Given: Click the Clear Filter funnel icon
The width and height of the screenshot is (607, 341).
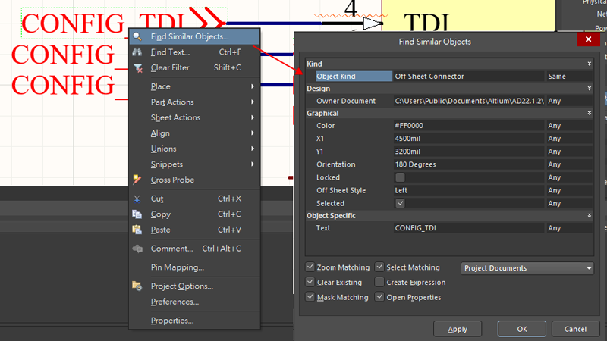Looking at the screenshot, I should (x=137, y=68).
